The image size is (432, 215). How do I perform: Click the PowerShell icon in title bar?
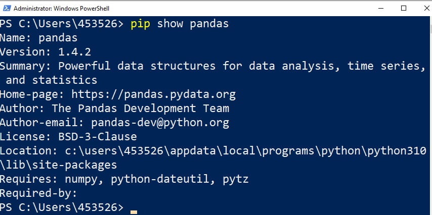7,9
